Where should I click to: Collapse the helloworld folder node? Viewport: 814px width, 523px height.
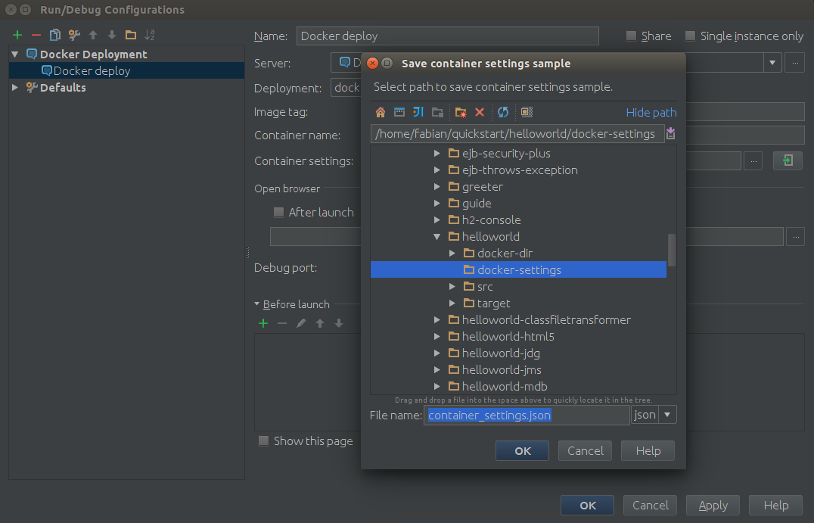[x=437, y=237]
